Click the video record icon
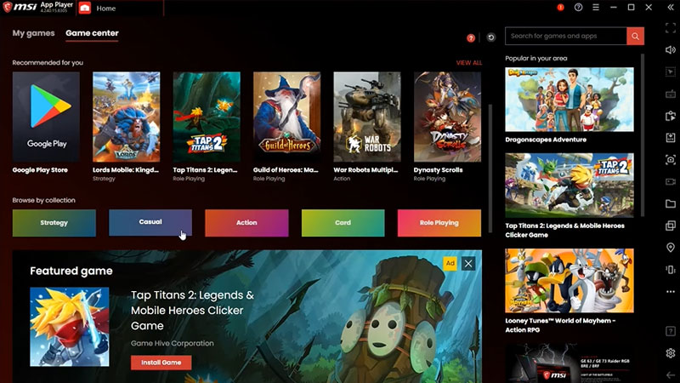Viewport: 680px width, 383px height. click(670, 181)
